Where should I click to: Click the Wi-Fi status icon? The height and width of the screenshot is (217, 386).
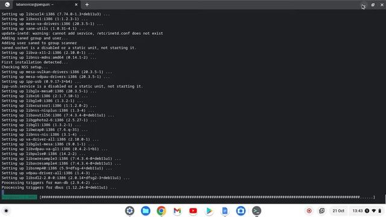click(x=374, y=211)
